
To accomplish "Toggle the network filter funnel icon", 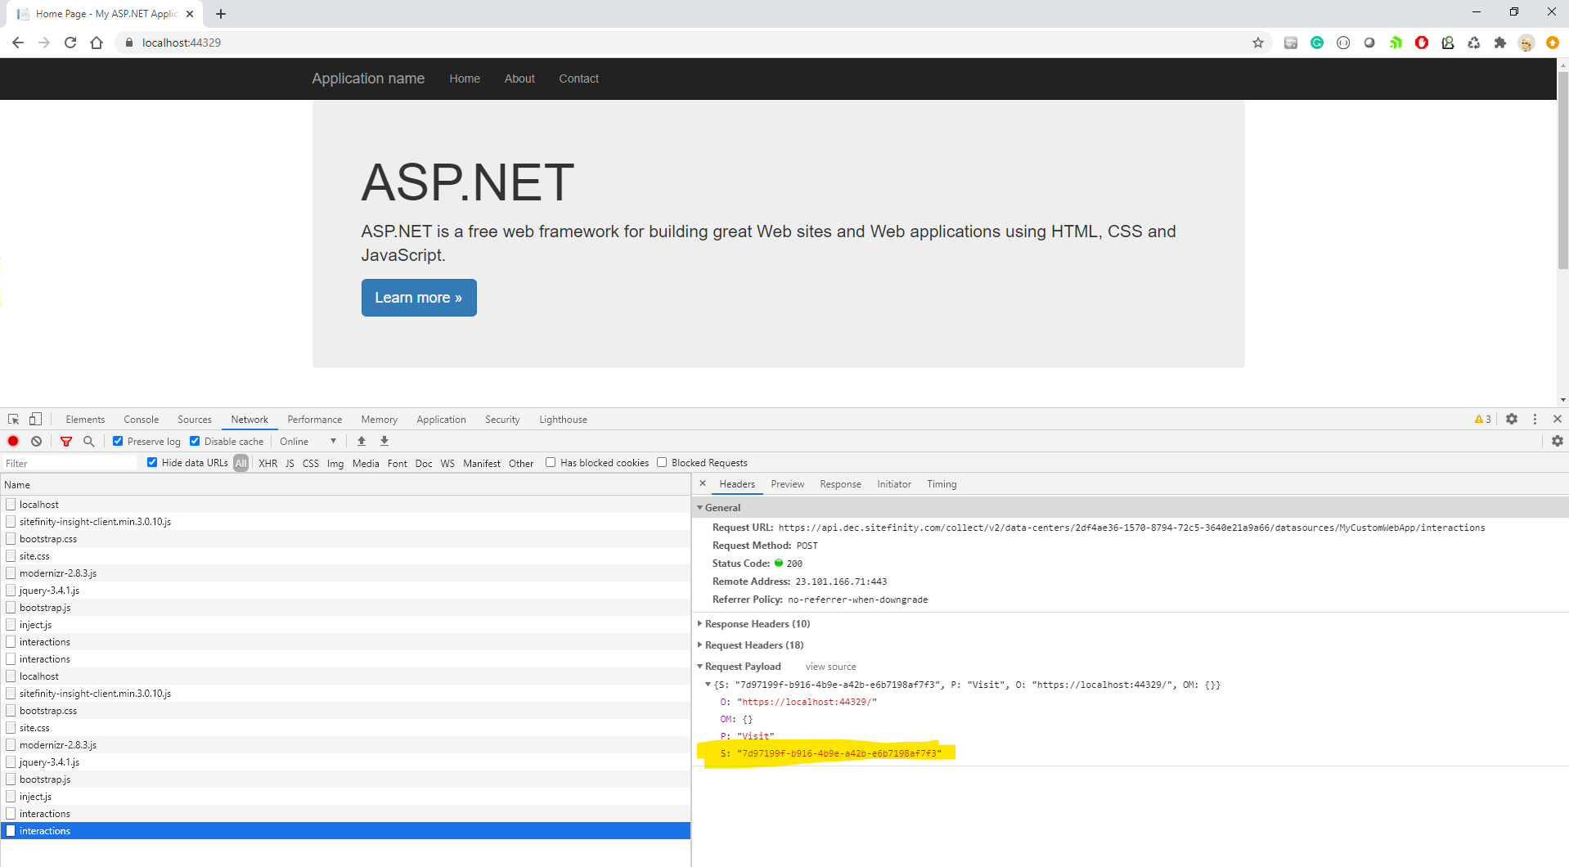I will [x=66, y=441].
